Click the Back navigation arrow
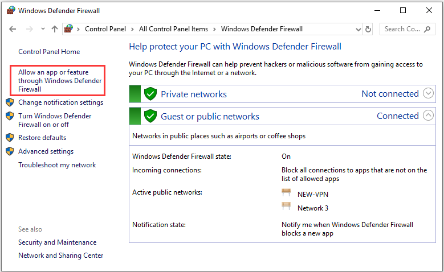The width and height of the screenshot is (444, 272). pos(13,29)
